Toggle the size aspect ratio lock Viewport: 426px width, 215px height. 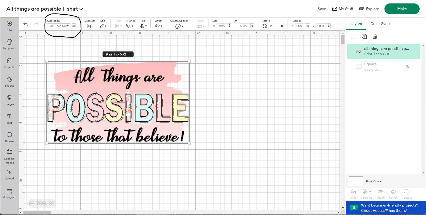click(236, 22)
